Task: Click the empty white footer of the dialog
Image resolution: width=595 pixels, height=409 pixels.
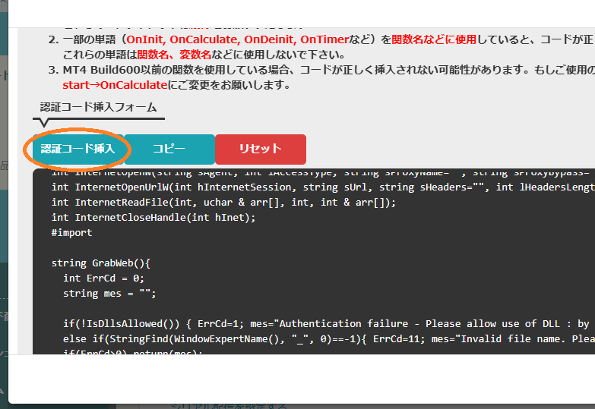Action: (x=304, y=378)
